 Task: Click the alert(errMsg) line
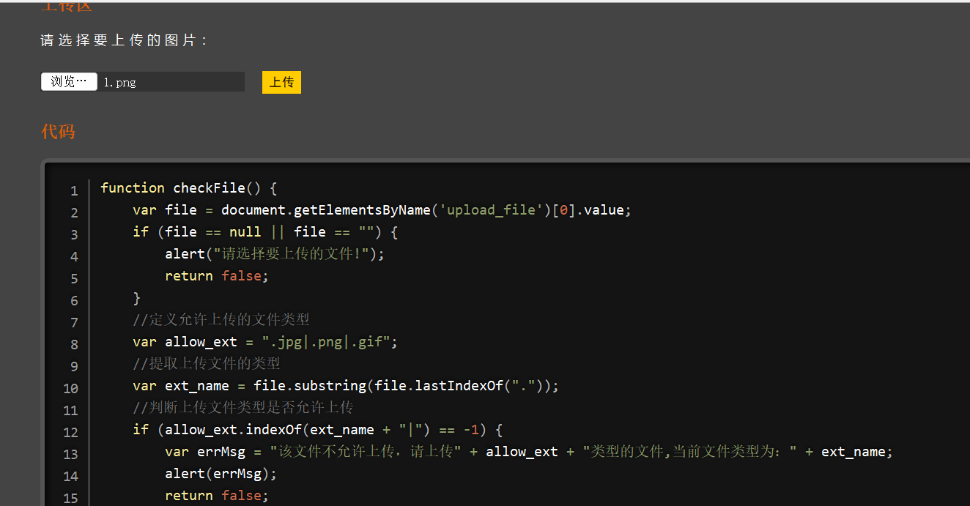[221, 474]
